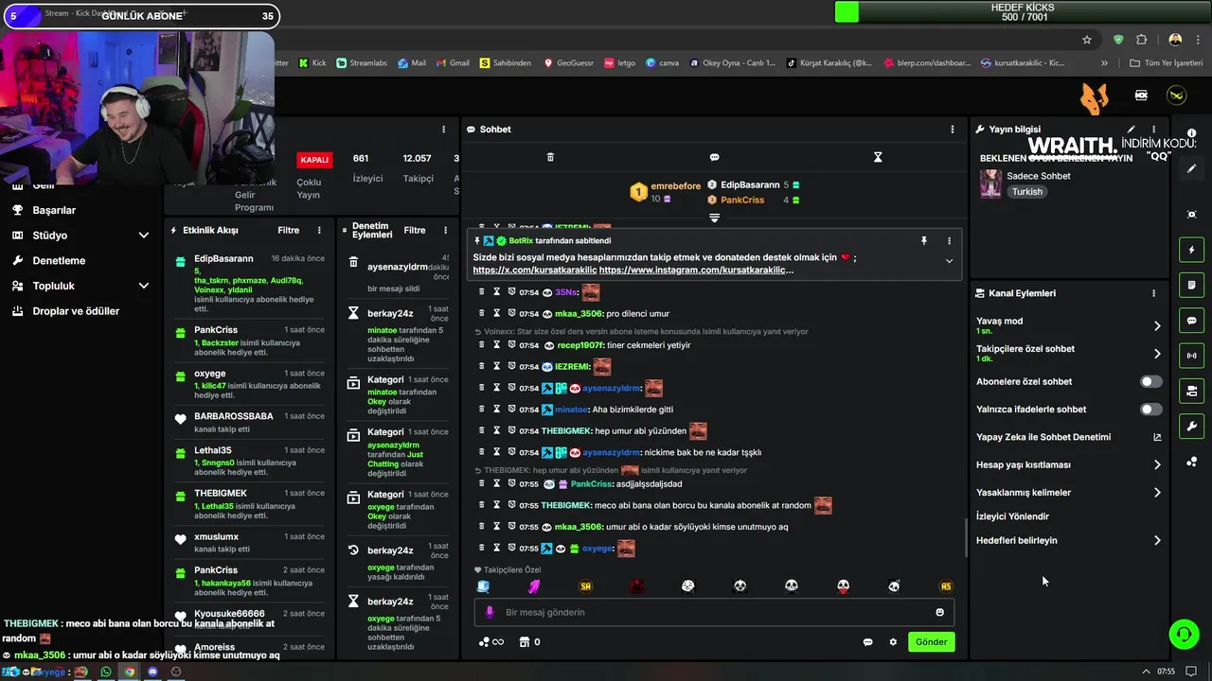This screenshot has width=1212, height=681.
Task: Click the pencil icon in right sidebar
Action: click(1191, 168)
